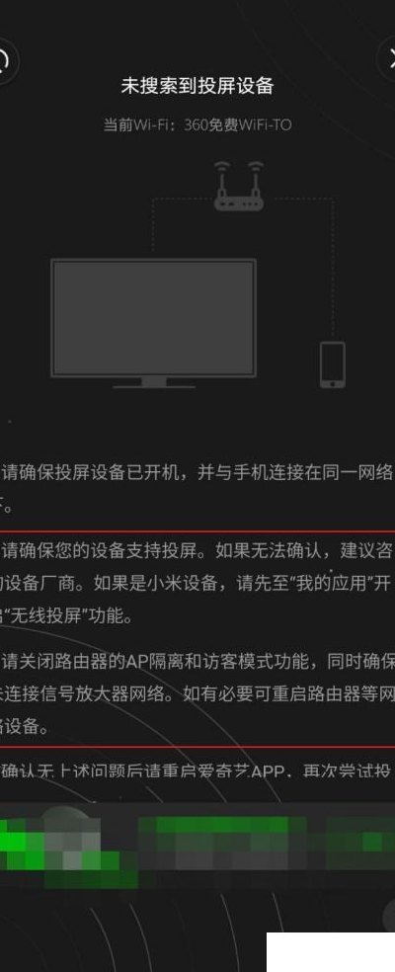Tap the line mentioning 信号放大器网络
Image resolution: width=395 pixels, height=972 pixels.
(x=197, y=694)
